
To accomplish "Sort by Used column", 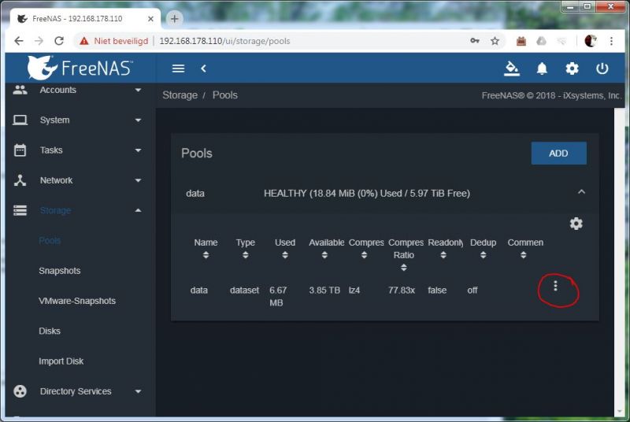I will pyautogui.click(x=285, y=255).
